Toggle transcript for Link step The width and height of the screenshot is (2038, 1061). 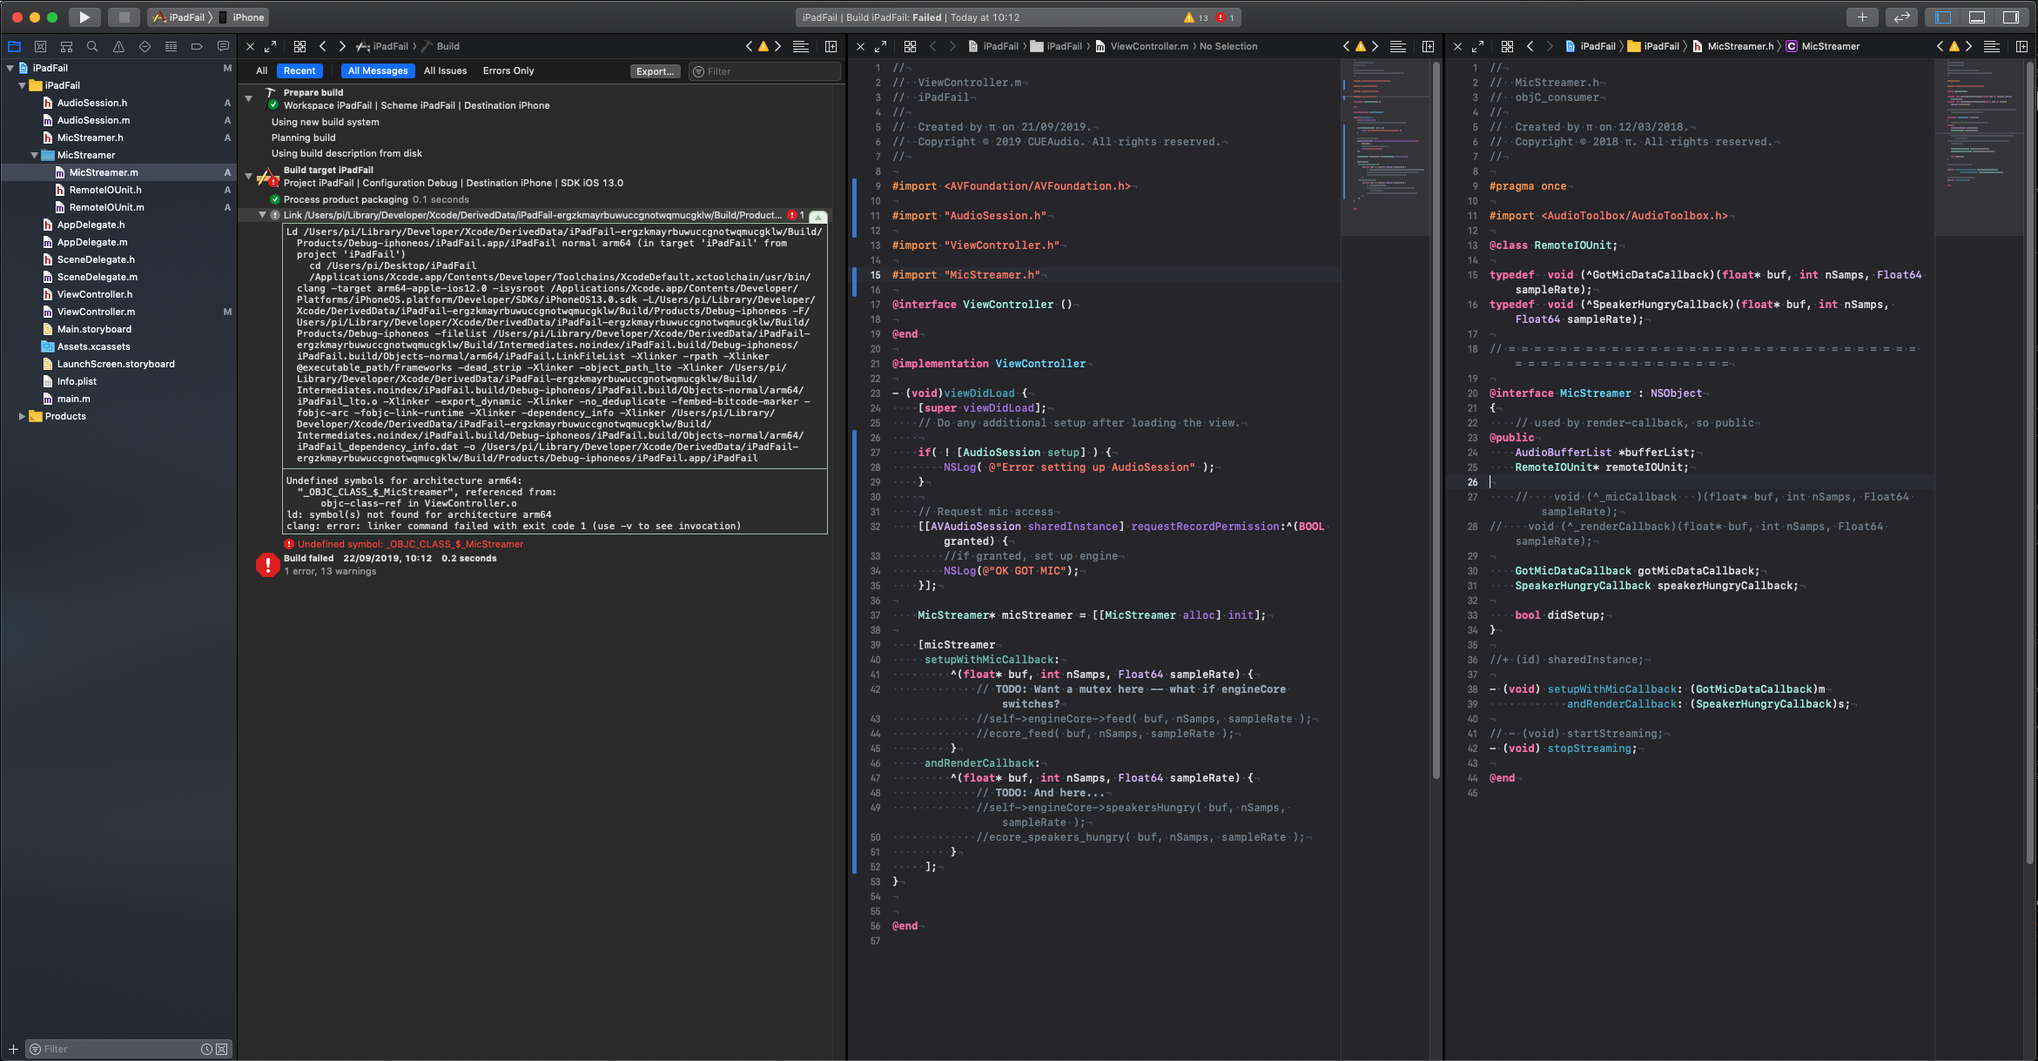pyautogui.click(x=818, y=216)
